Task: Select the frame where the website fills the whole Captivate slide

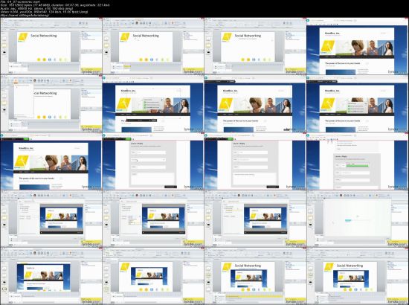Action: [x=51, y=276]
